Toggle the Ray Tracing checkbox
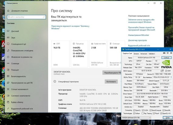 [143, 113]
